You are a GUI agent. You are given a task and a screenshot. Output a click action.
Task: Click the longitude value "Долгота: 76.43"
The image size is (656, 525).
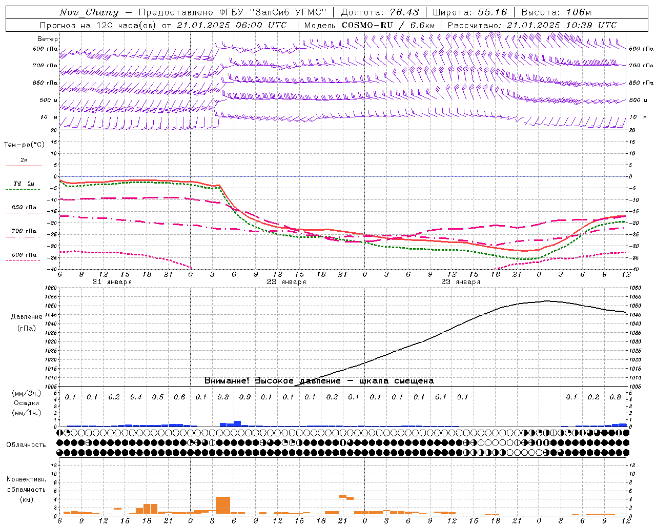[x=380, y=12]
